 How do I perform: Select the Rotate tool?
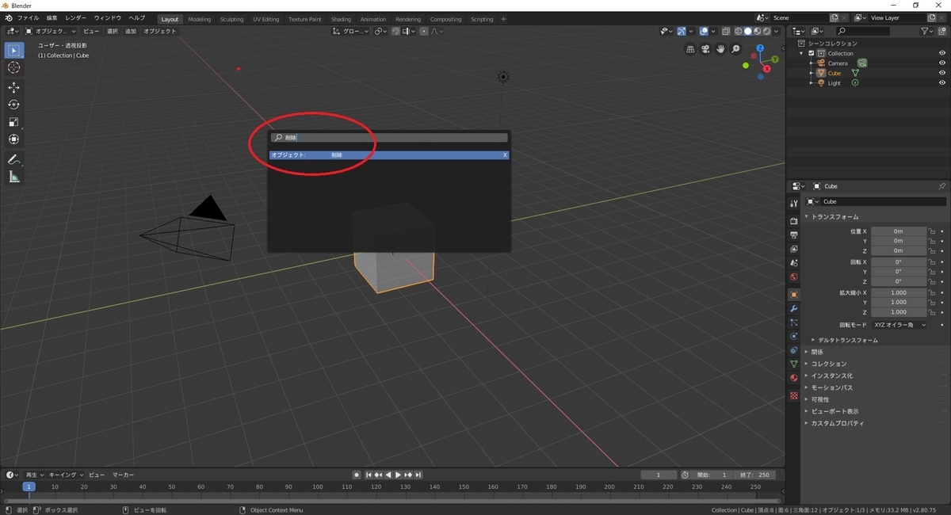(13, 105)
